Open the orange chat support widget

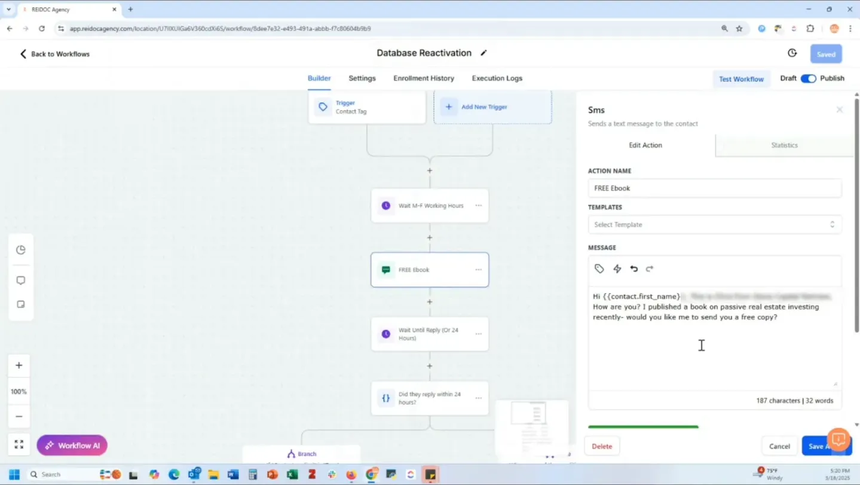coord(838,440)
